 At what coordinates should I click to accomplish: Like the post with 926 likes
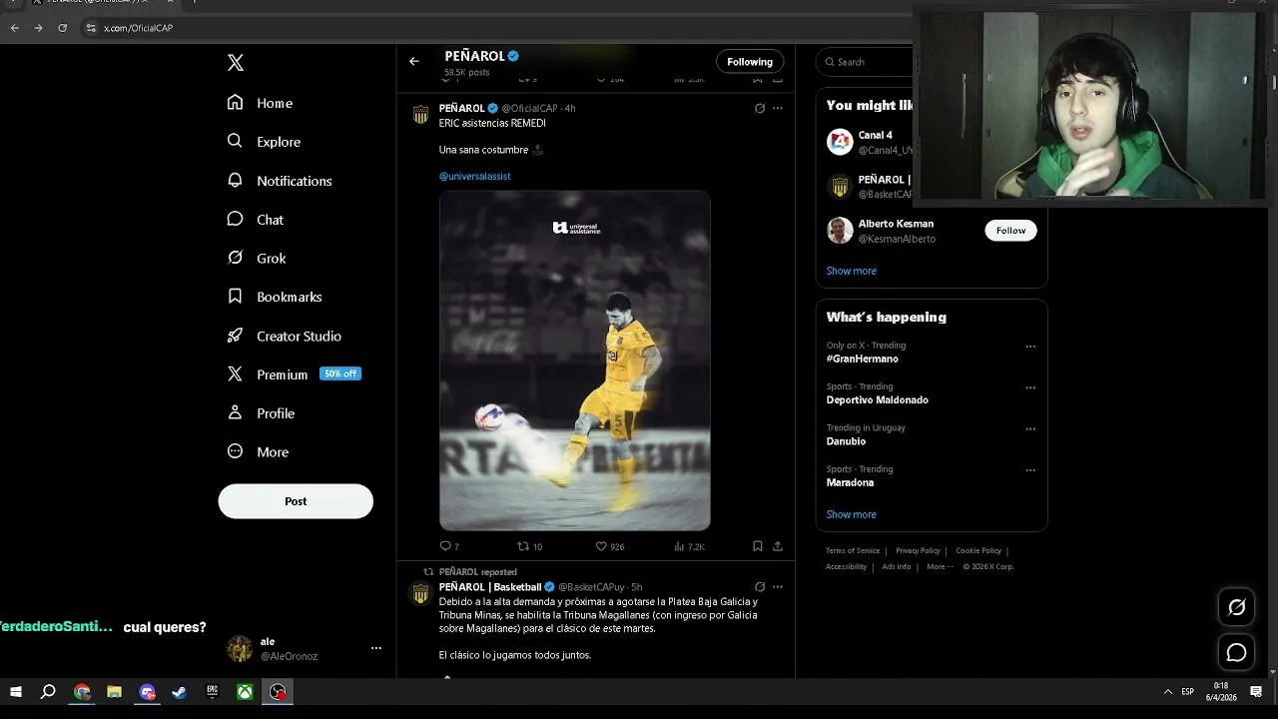click(609, 546)
